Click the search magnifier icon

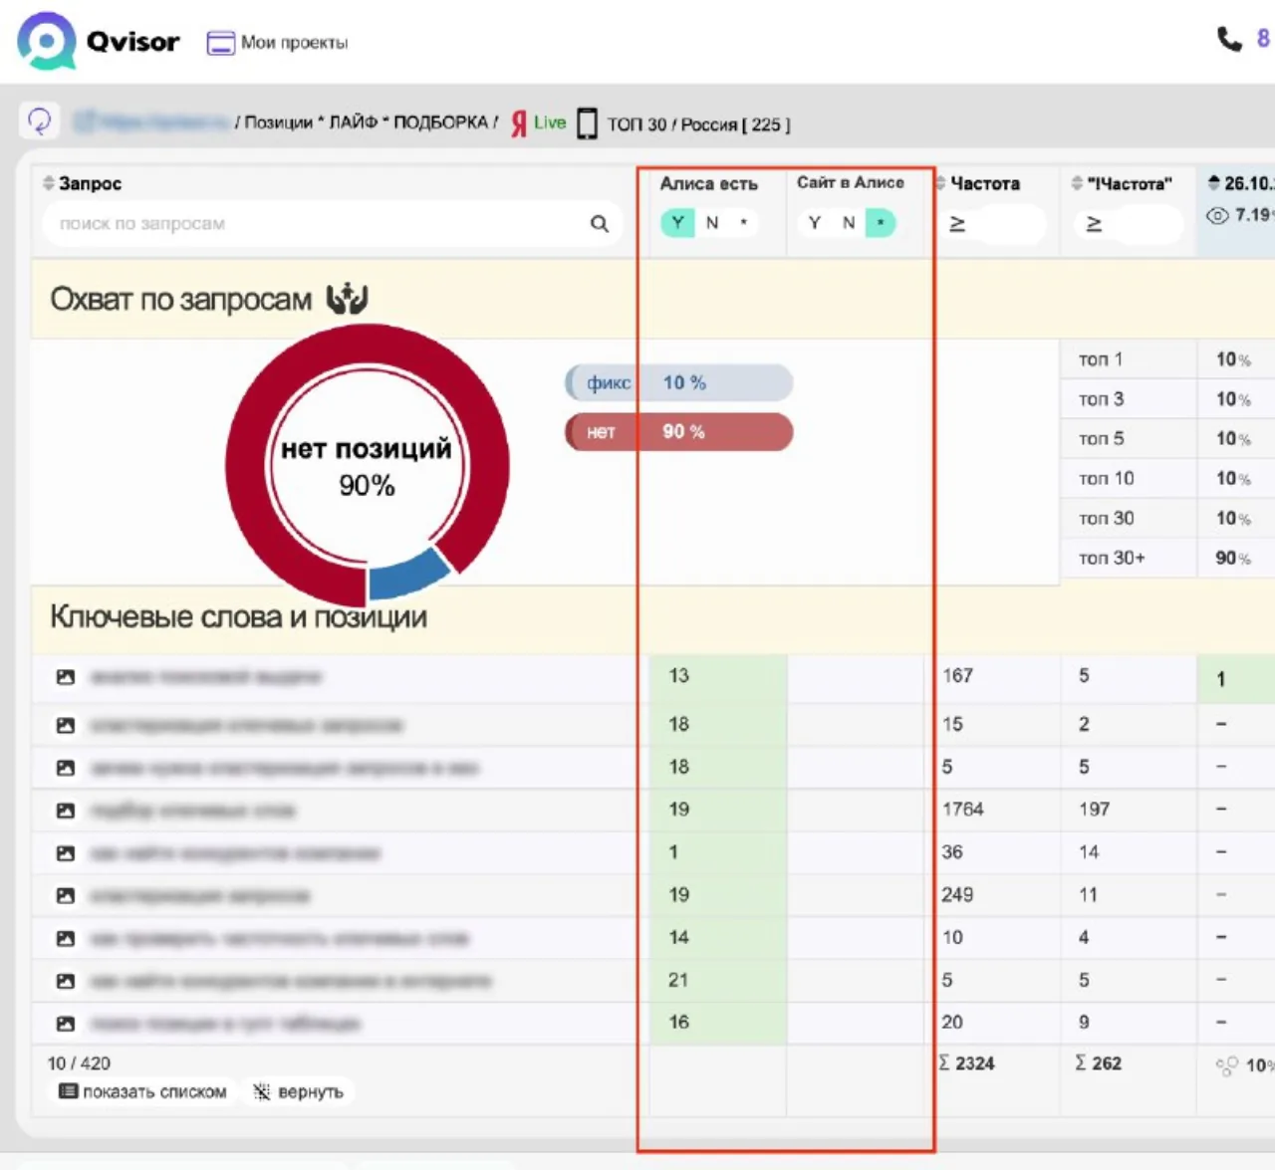(599, 223)
